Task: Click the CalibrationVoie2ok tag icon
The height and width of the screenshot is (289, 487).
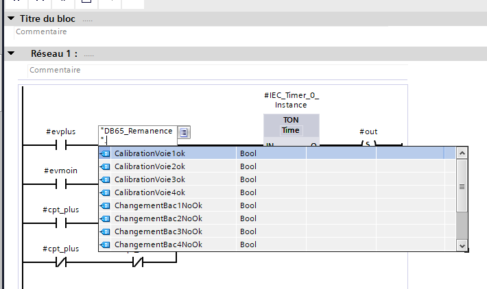Action: coord(106,166)
